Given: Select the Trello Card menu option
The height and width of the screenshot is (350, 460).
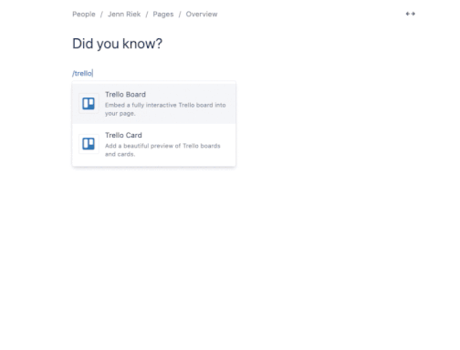Looking at the screenshot, I should [x=154, y=144].
